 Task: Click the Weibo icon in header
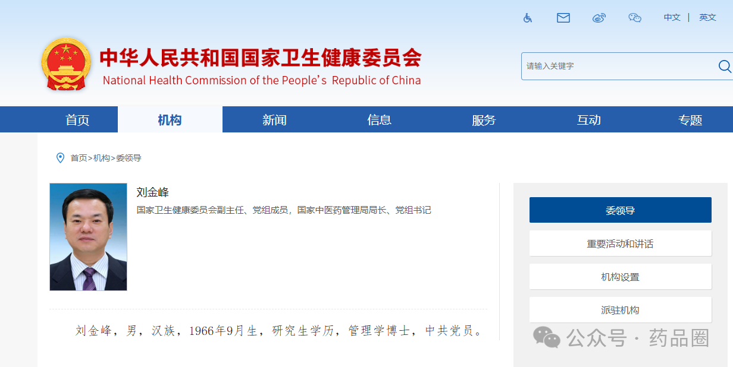[599, 18]
